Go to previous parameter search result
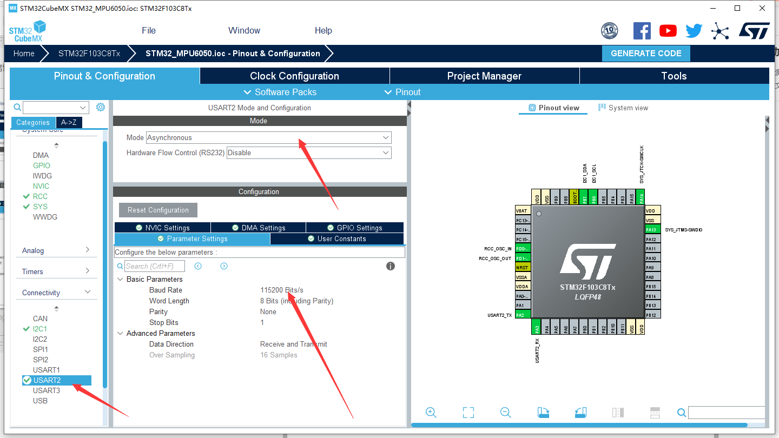Viewport: 779px width, 438px height. (198, 266)
